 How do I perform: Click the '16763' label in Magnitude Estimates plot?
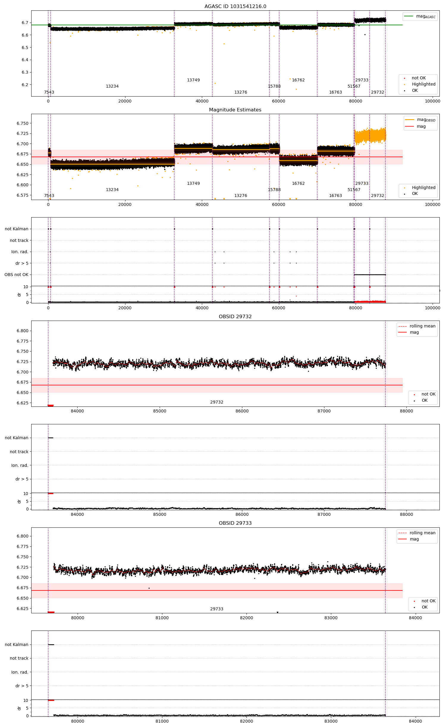click(x=335, y=196)
